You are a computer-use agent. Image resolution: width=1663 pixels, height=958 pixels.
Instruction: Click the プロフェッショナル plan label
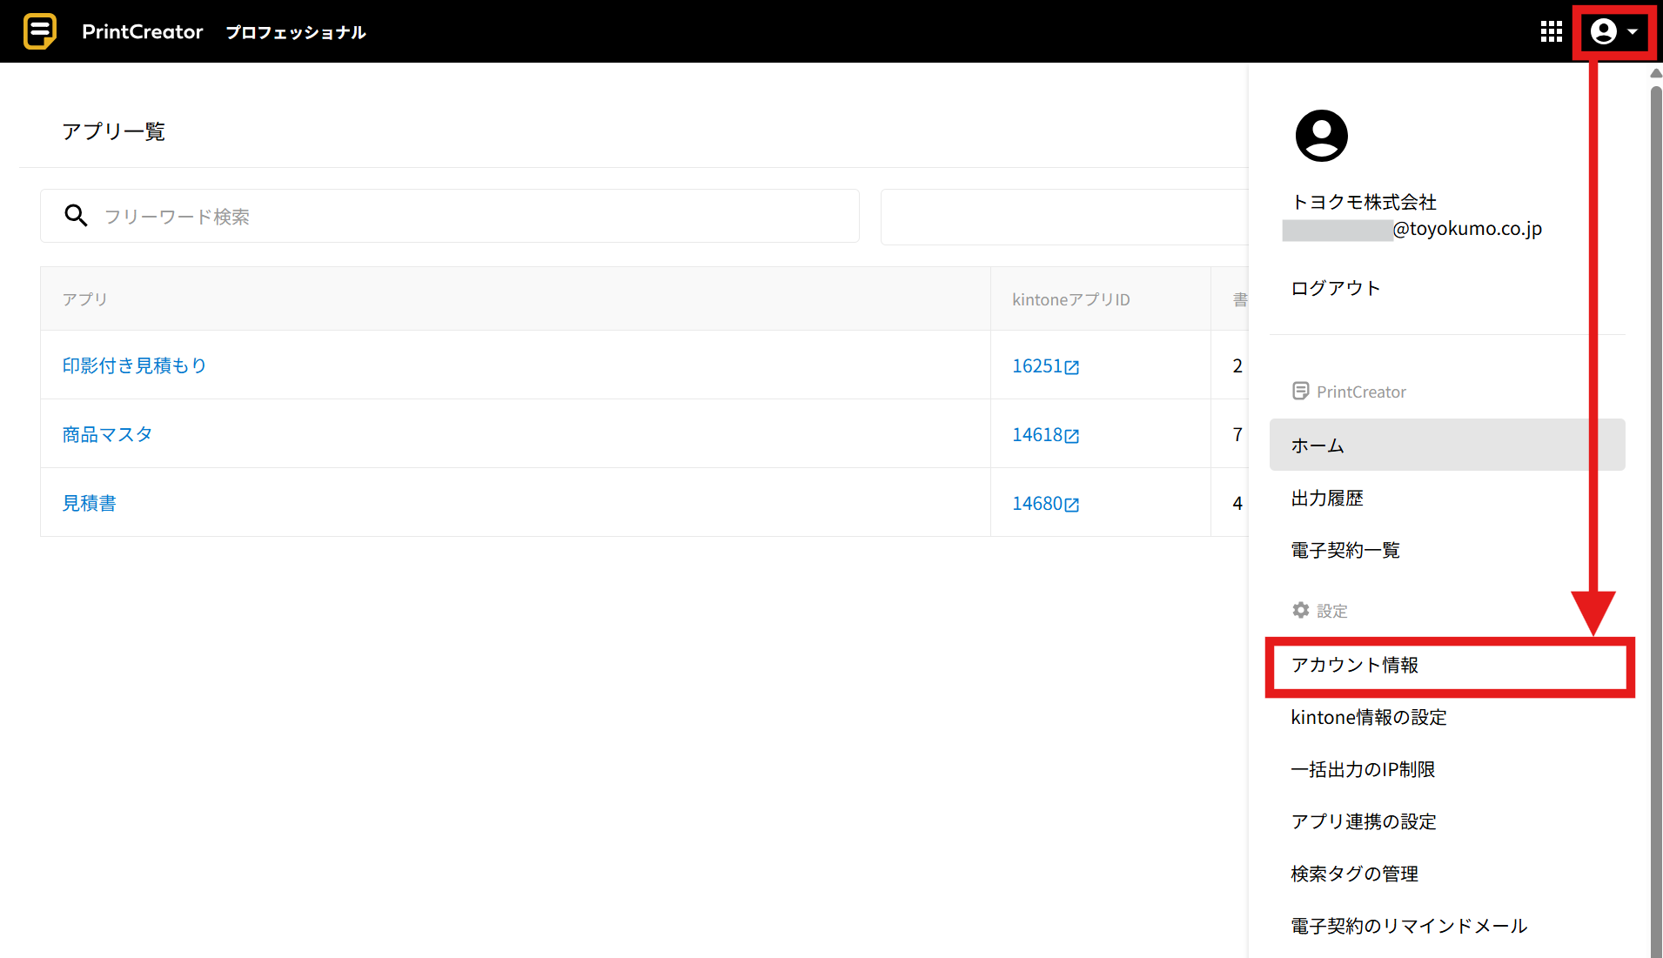(x=296, y=32)
